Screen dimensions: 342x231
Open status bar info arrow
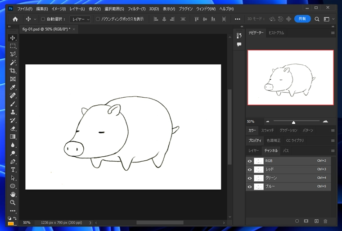coord(90,223)
